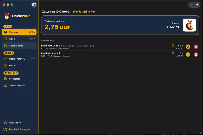Click the Opdrachtgevers people icon

[5, 59]
